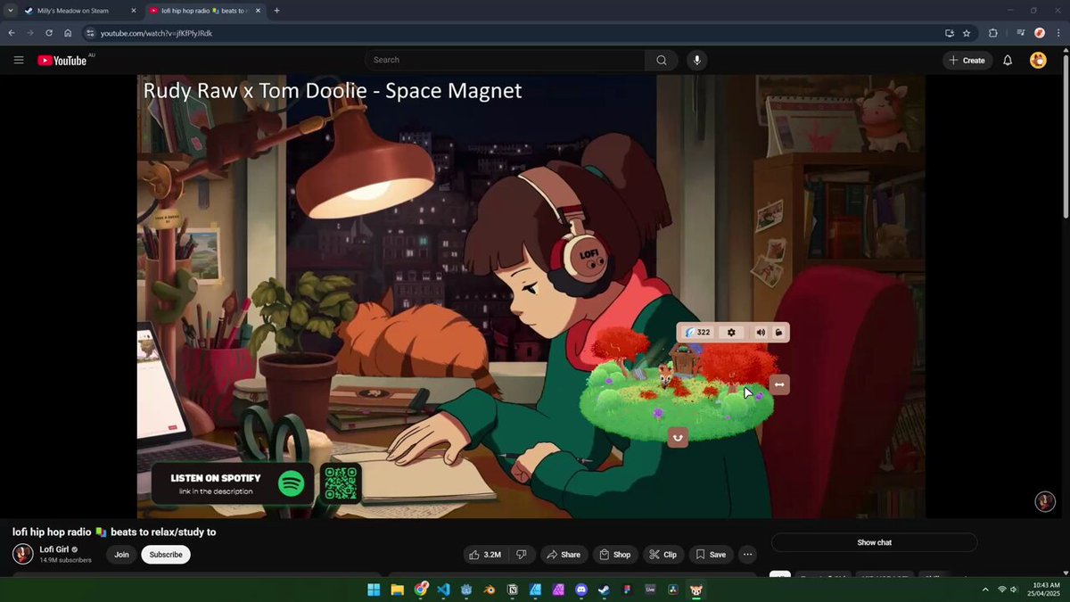The width and height of the screenshot is (1070, 602).
Task: Open File Explorer from taskbar
Action: [x=397, y=590]
